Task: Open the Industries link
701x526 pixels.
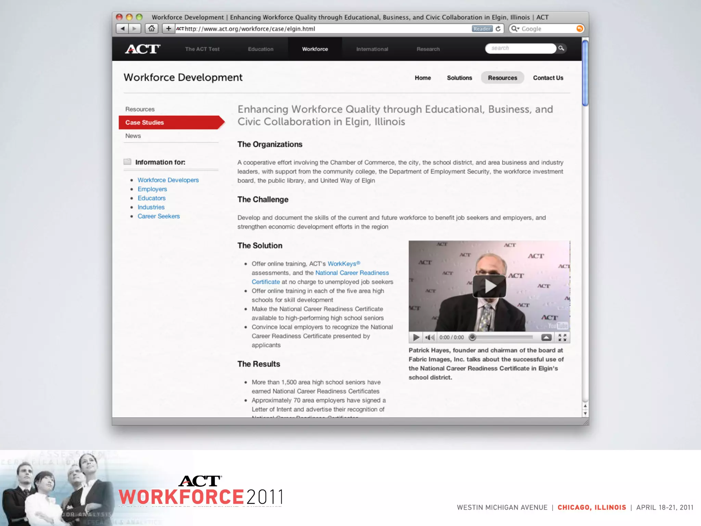Action: click(x=151, y=207)
